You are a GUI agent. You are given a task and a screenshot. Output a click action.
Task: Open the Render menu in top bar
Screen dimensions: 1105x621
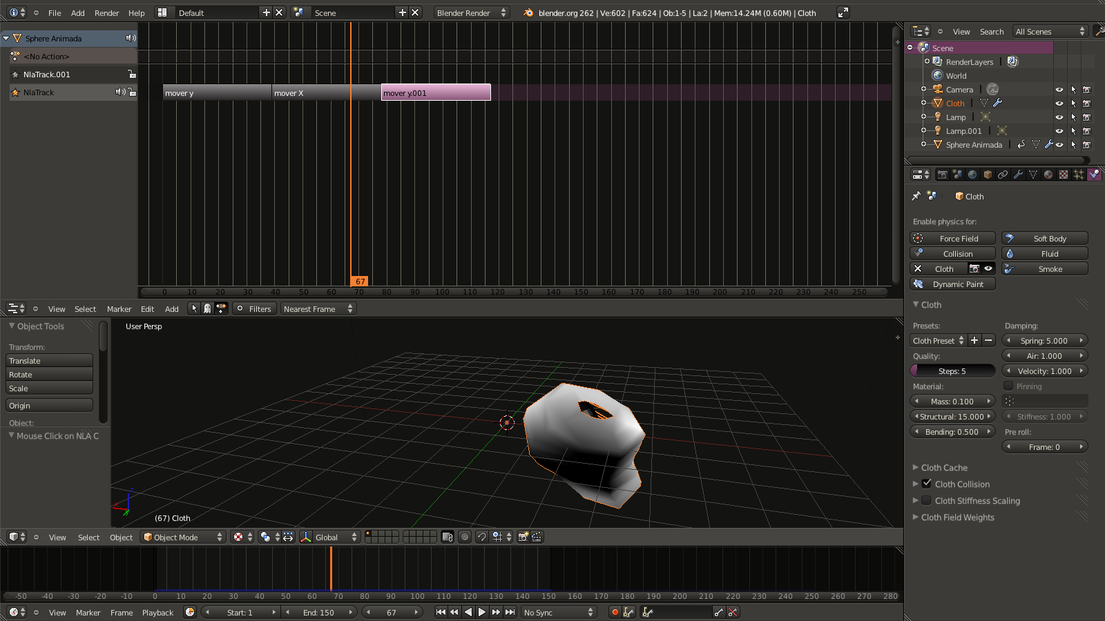(x=106, y=12)
